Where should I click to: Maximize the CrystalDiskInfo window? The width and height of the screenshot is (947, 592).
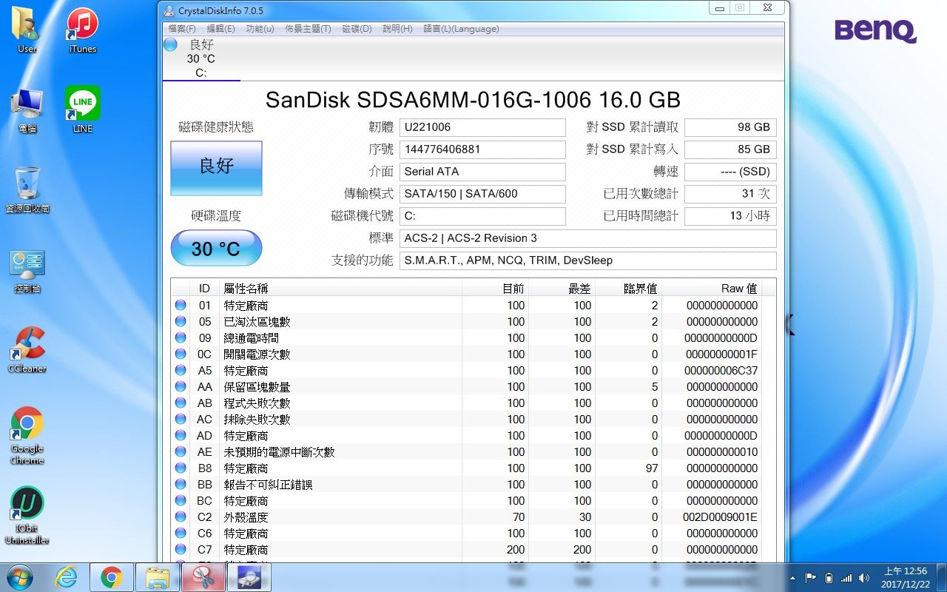click(739, 7)
